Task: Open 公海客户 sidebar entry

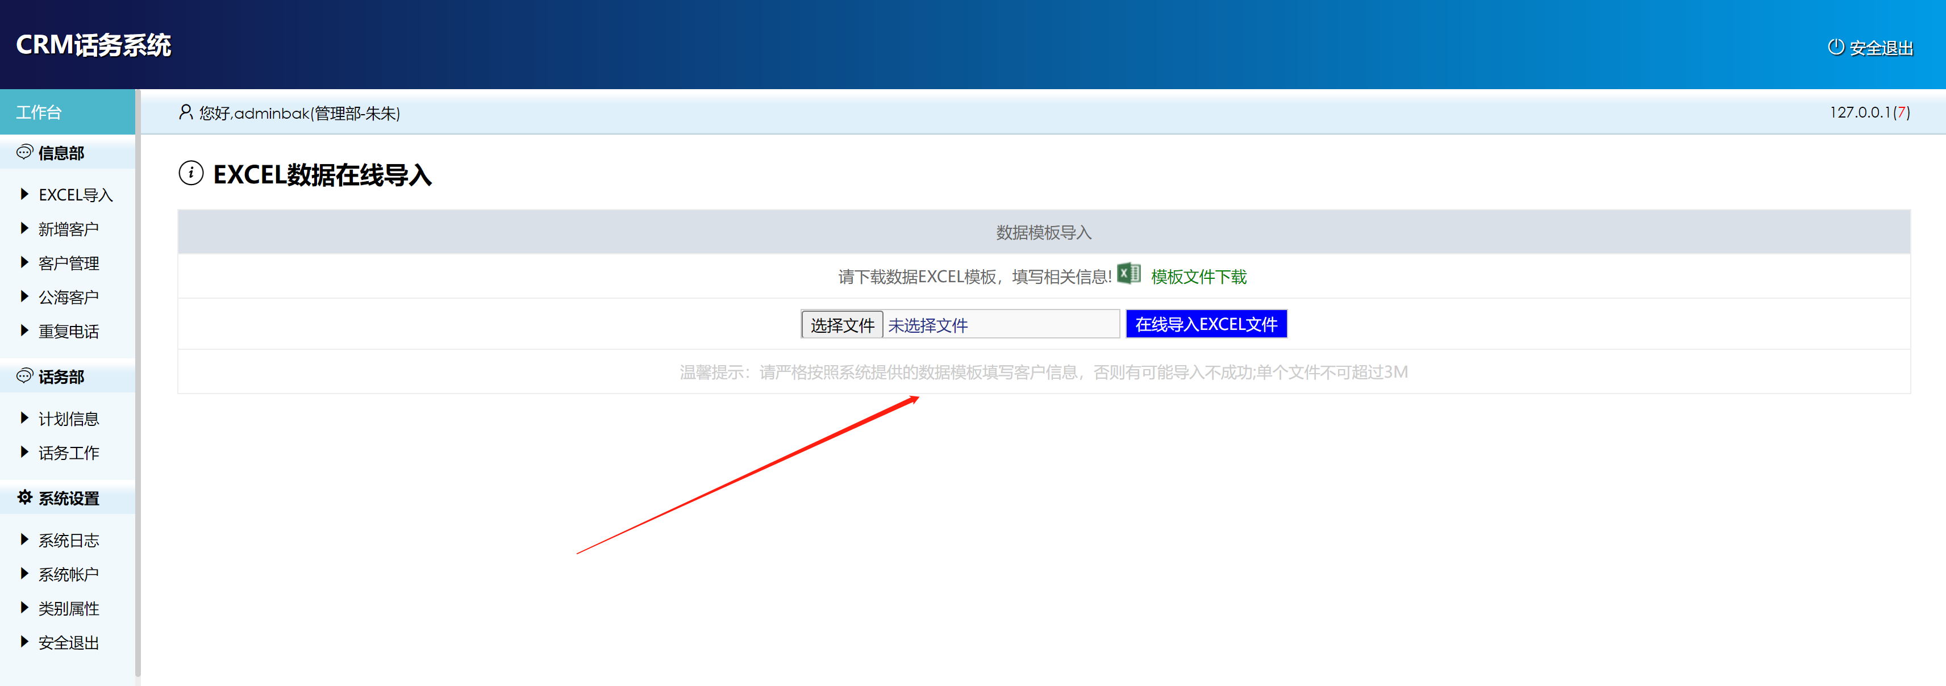Action: (x=68, y=298)
